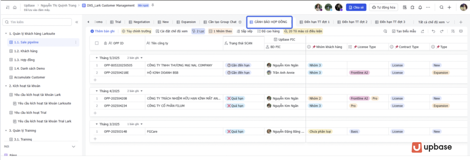Open the comments panel icon
This screenshot has width=470, height=160.
(461, 31)
